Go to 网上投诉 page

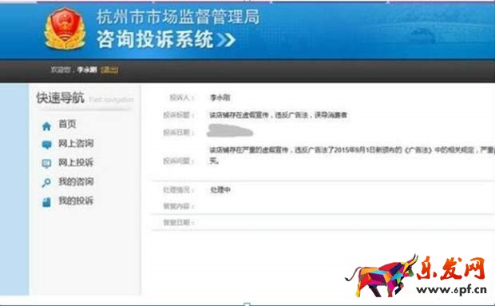click(76, 162)
